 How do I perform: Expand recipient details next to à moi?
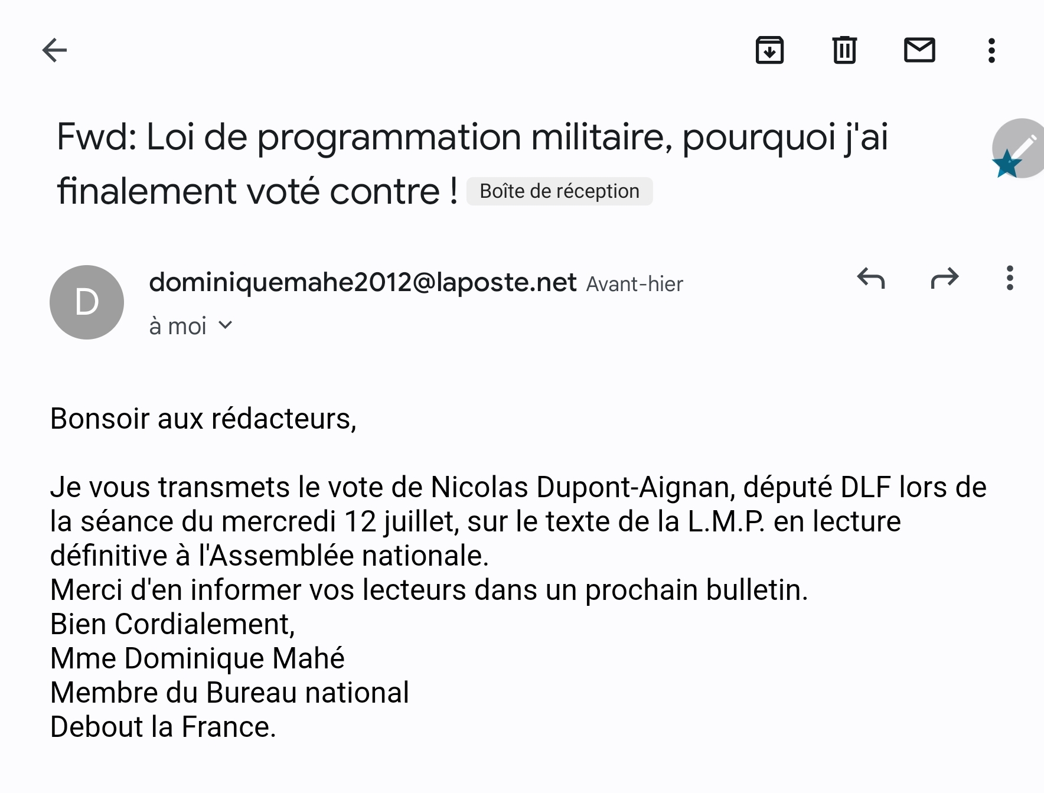[x=225, y=325]
